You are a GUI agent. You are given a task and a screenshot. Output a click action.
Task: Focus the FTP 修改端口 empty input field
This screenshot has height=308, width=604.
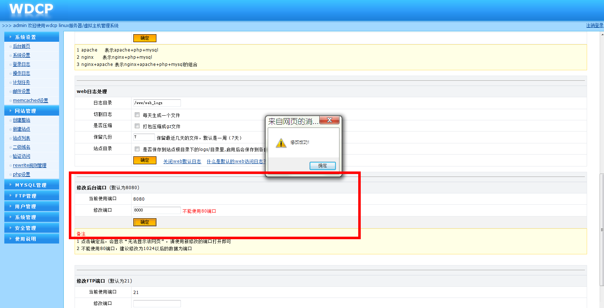click(x=157, y=304)
